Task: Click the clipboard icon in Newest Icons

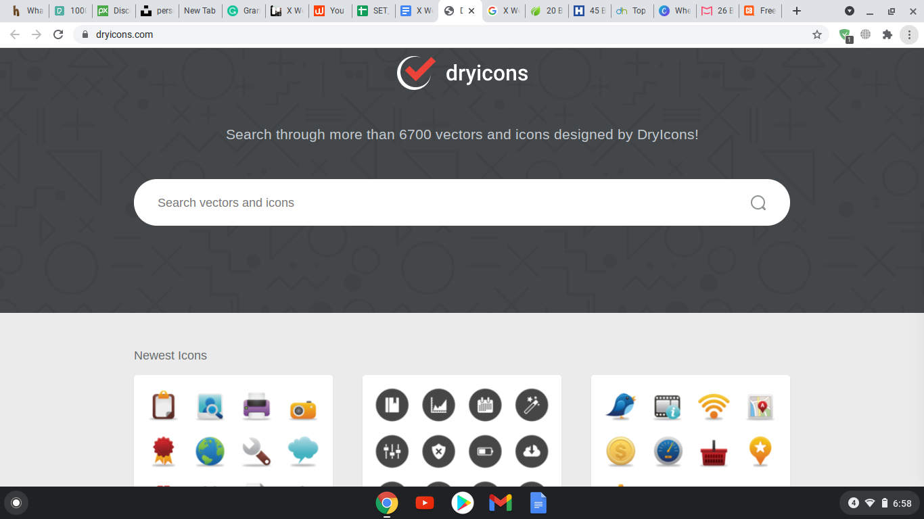Action: pyautogui.click(x=163, y=405)
